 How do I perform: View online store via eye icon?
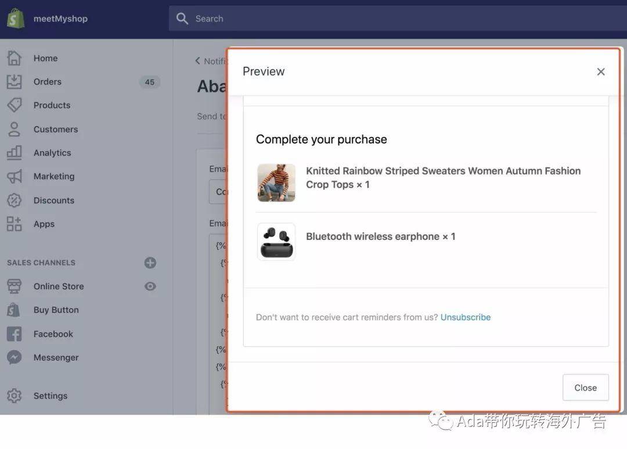[150, 286]
